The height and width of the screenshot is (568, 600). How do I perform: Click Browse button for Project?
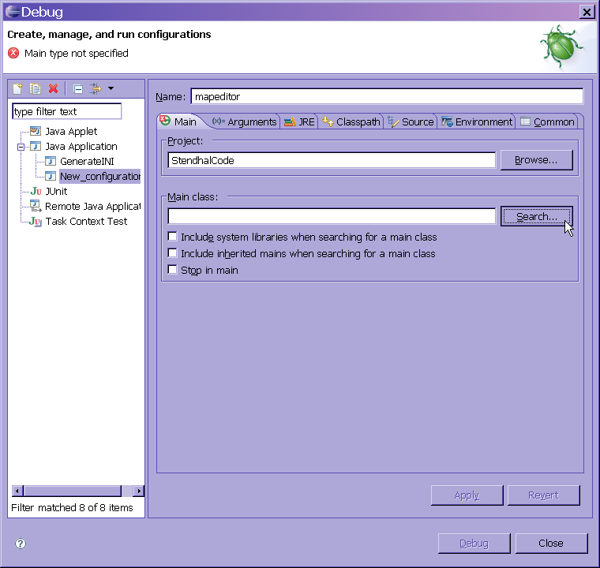536,160
